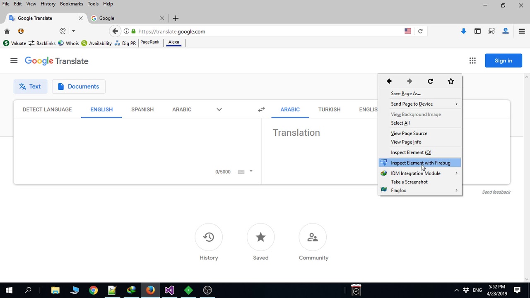Select the Detect Language source tab
530x298 pixels.
(x=47, y=109)
